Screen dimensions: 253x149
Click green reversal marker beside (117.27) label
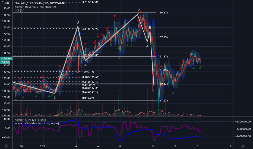157,101
